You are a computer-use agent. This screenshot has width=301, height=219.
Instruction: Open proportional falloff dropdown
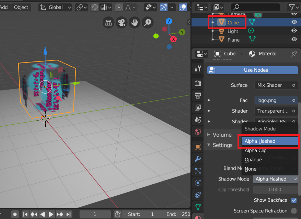[130, 8]
